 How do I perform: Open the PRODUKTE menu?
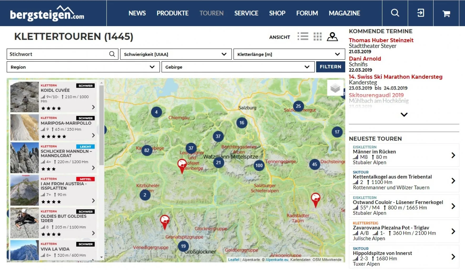(172, 13)
